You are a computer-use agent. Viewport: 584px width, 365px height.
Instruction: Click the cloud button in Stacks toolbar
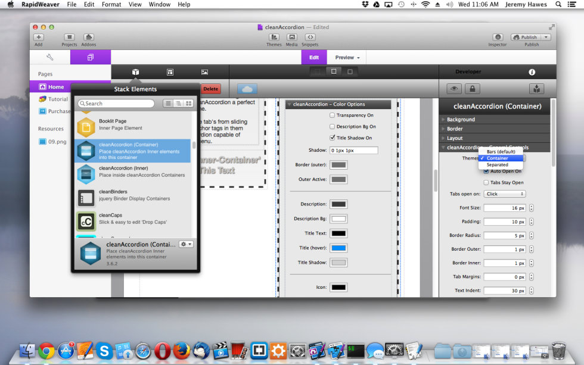[x=247, y=89]
